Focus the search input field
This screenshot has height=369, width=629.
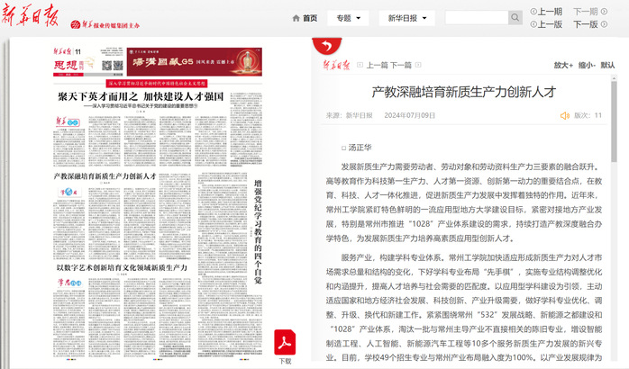pyautogui.click(x=477, y=18)
